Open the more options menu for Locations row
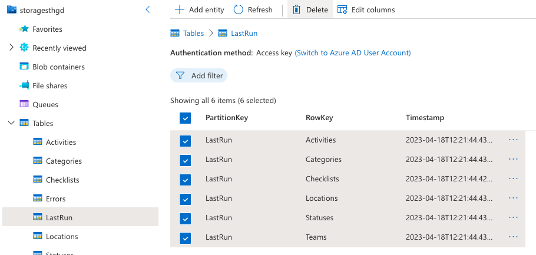This screenshot has width=536, height=255. (x=513, y=198)
